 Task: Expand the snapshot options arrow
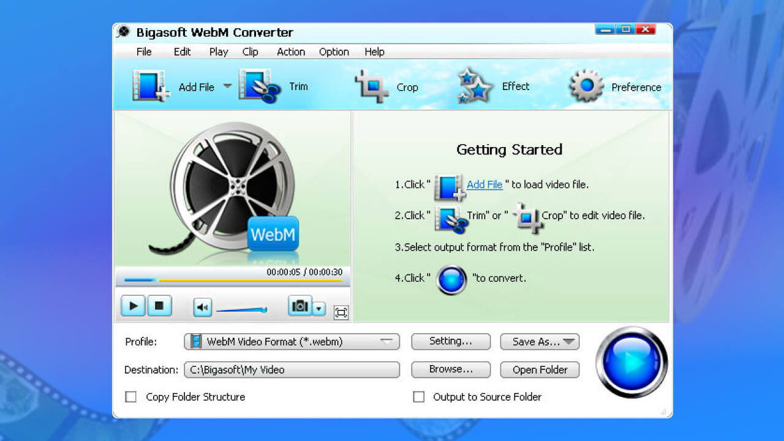click(x=319, y=309)
